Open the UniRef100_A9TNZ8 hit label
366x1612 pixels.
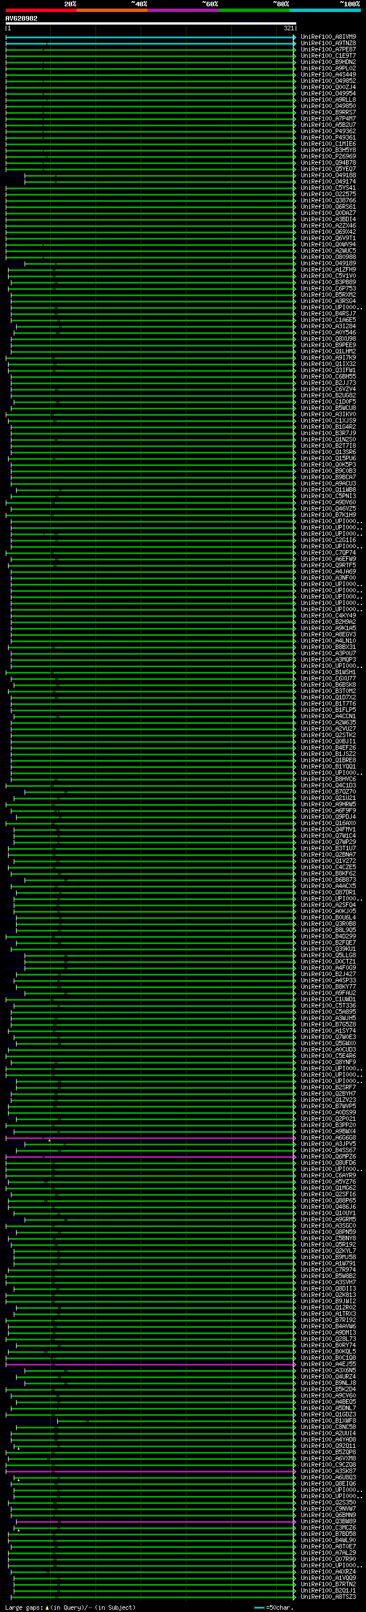click(328, 43)
